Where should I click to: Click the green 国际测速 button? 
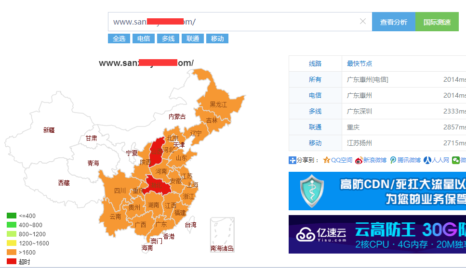click(x=437, y=22)
